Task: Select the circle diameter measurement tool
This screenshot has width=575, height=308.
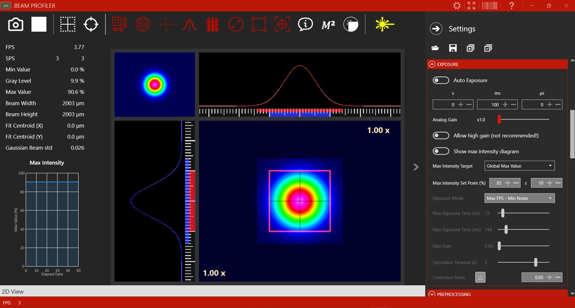Action: (236, 25)
